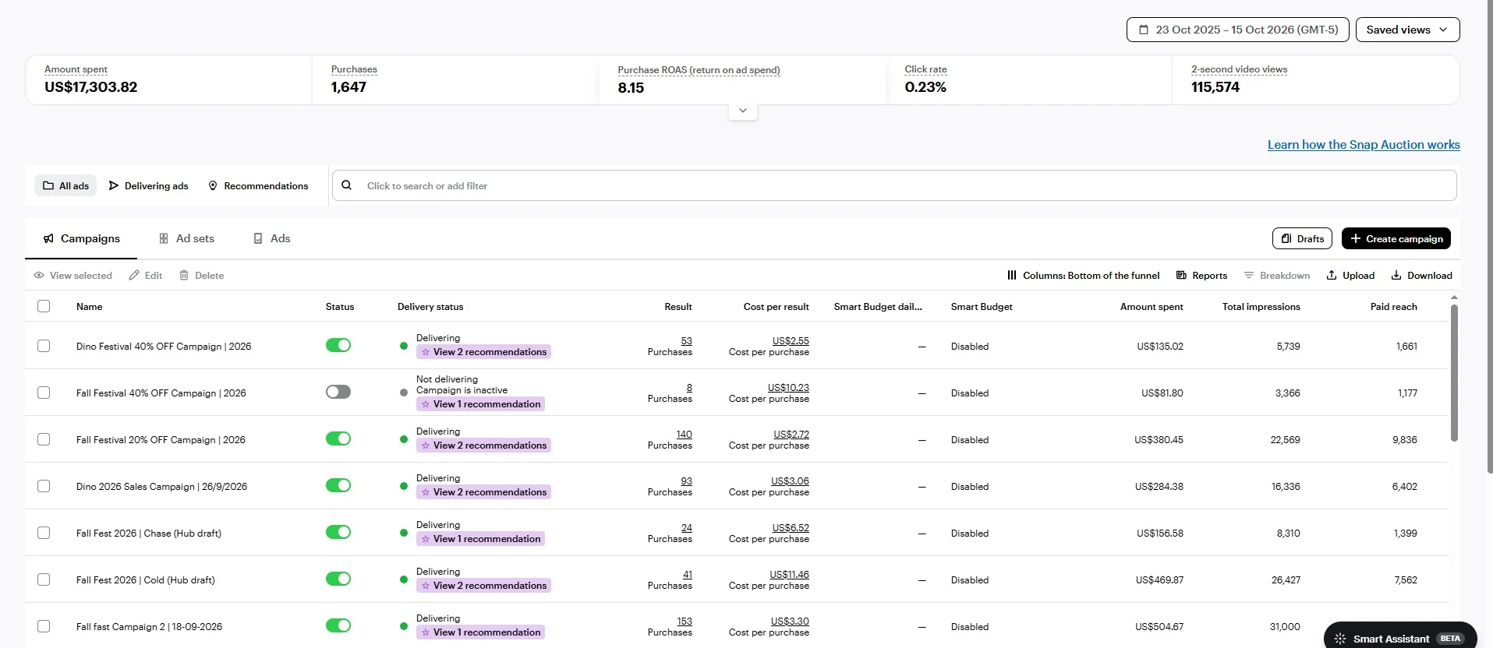Click the Delivering ads play icon
This screenshot has width=1493, height=648.
[x=114, y=185]
